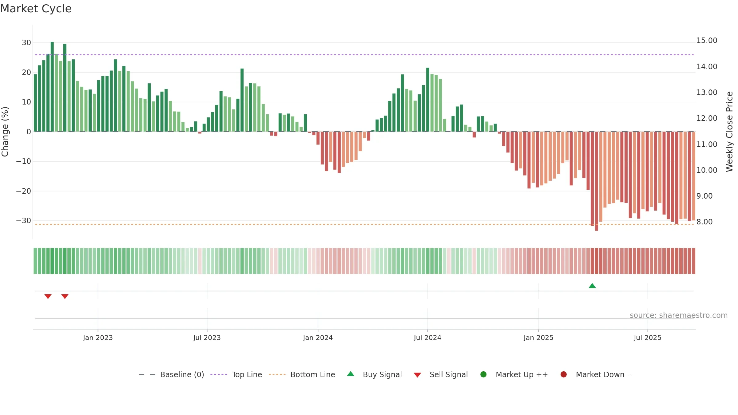Toggle the Sell Signal legend entry
This screenshot has height=415, width=738.
click(441, 374)
